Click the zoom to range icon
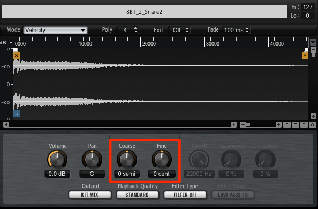 [296, 124]
